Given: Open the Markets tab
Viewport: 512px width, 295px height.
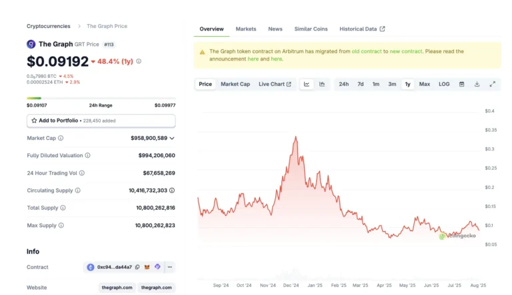Looking at the screenshot, I should pyautogui.click(x=245, y=29).
